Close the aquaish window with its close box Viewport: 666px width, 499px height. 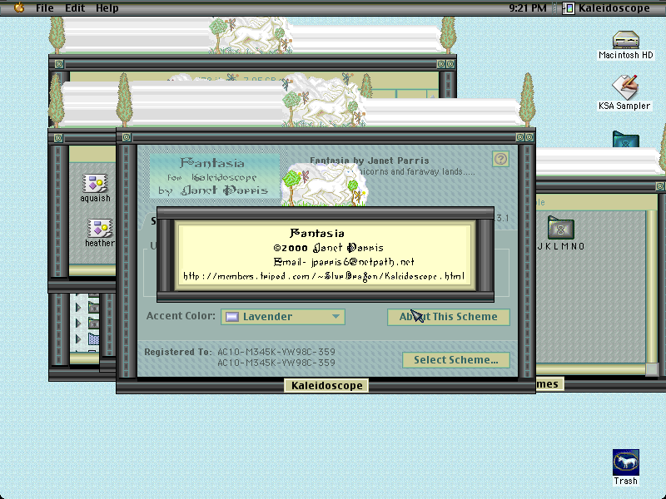pos(58,138)
